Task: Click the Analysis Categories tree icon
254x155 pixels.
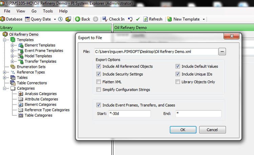Action: 21,94
